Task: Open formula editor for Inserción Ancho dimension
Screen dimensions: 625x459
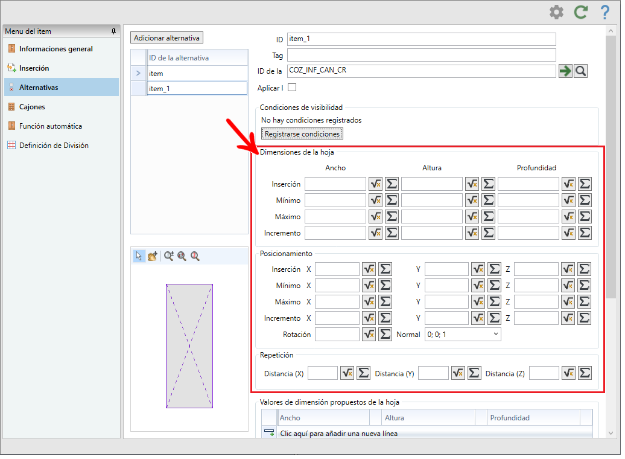Action: click(x=375, y=184)
